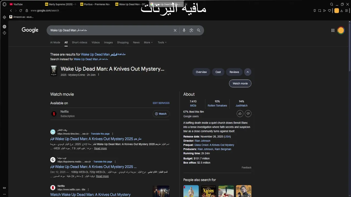351x197 pixels.
Task: Select the Images search tab
Action: click(108, 42)
